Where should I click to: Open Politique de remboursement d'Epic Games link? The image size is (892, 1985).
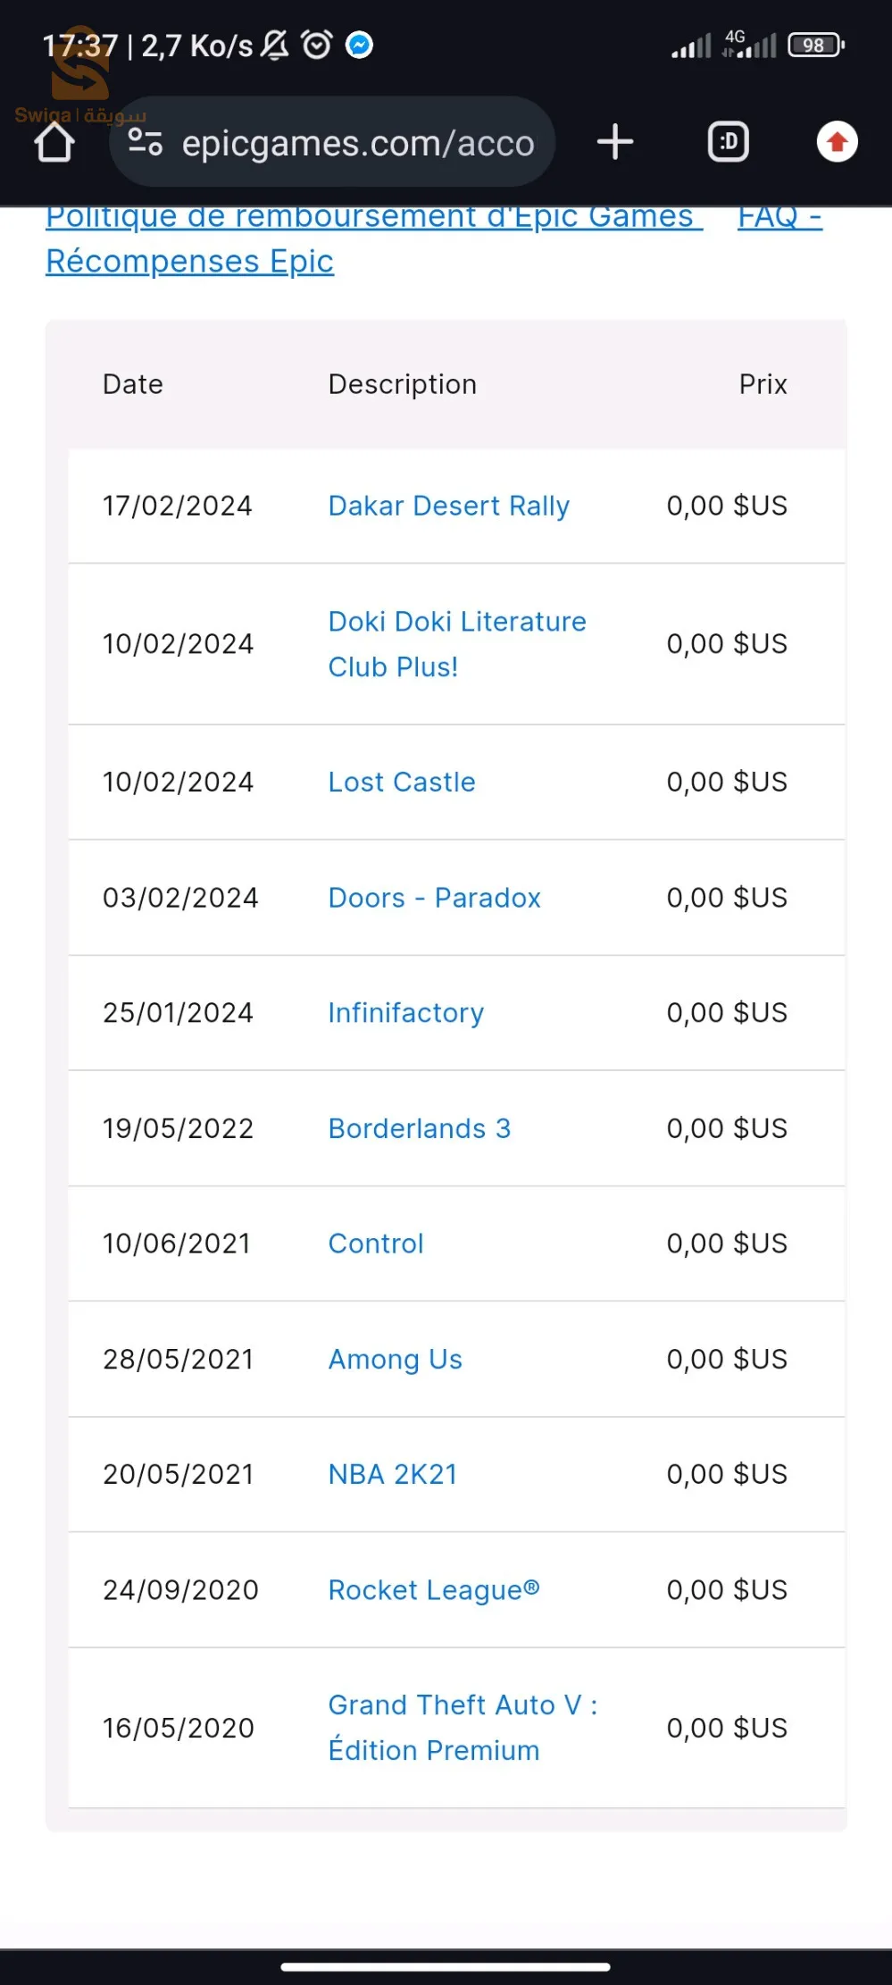click(x=373, y=218)
